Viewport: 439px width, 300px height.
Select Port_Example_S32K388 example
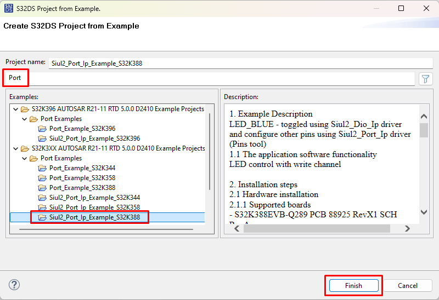(82, 188)
